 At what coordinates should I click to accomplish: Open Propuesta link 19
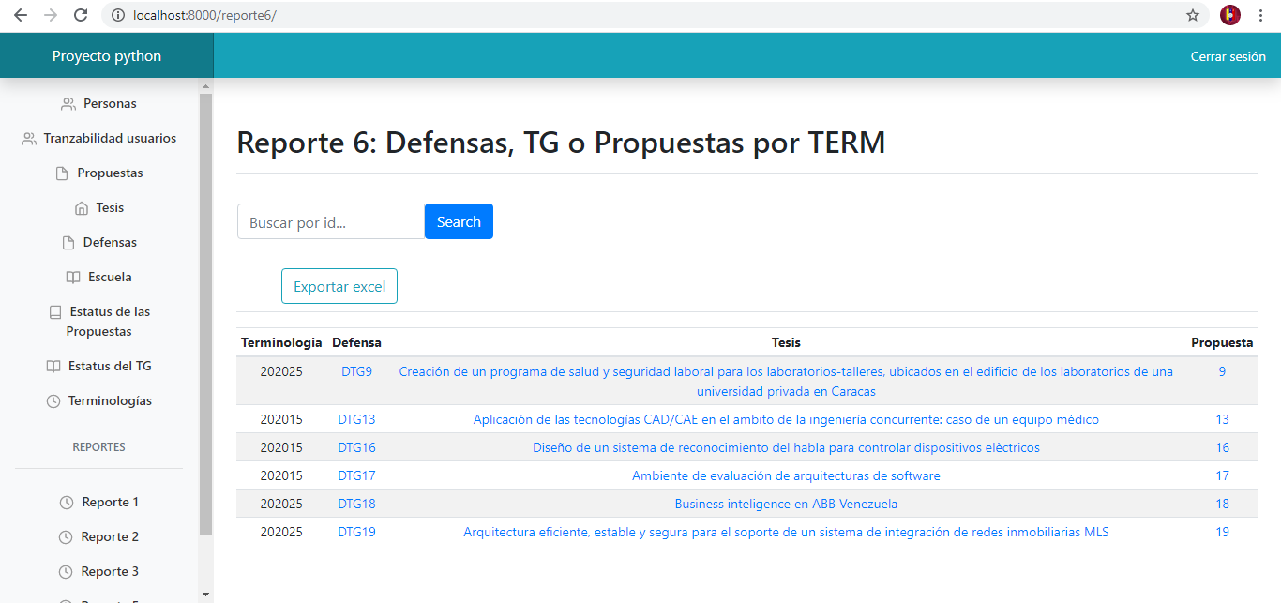tap(1222, 532)
